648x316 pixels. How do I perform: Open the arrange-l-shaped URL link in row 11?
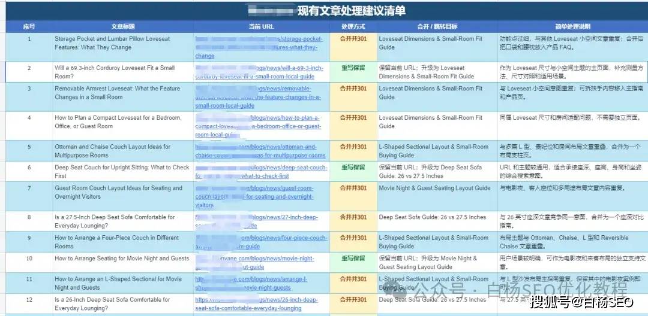pos(251,284)
